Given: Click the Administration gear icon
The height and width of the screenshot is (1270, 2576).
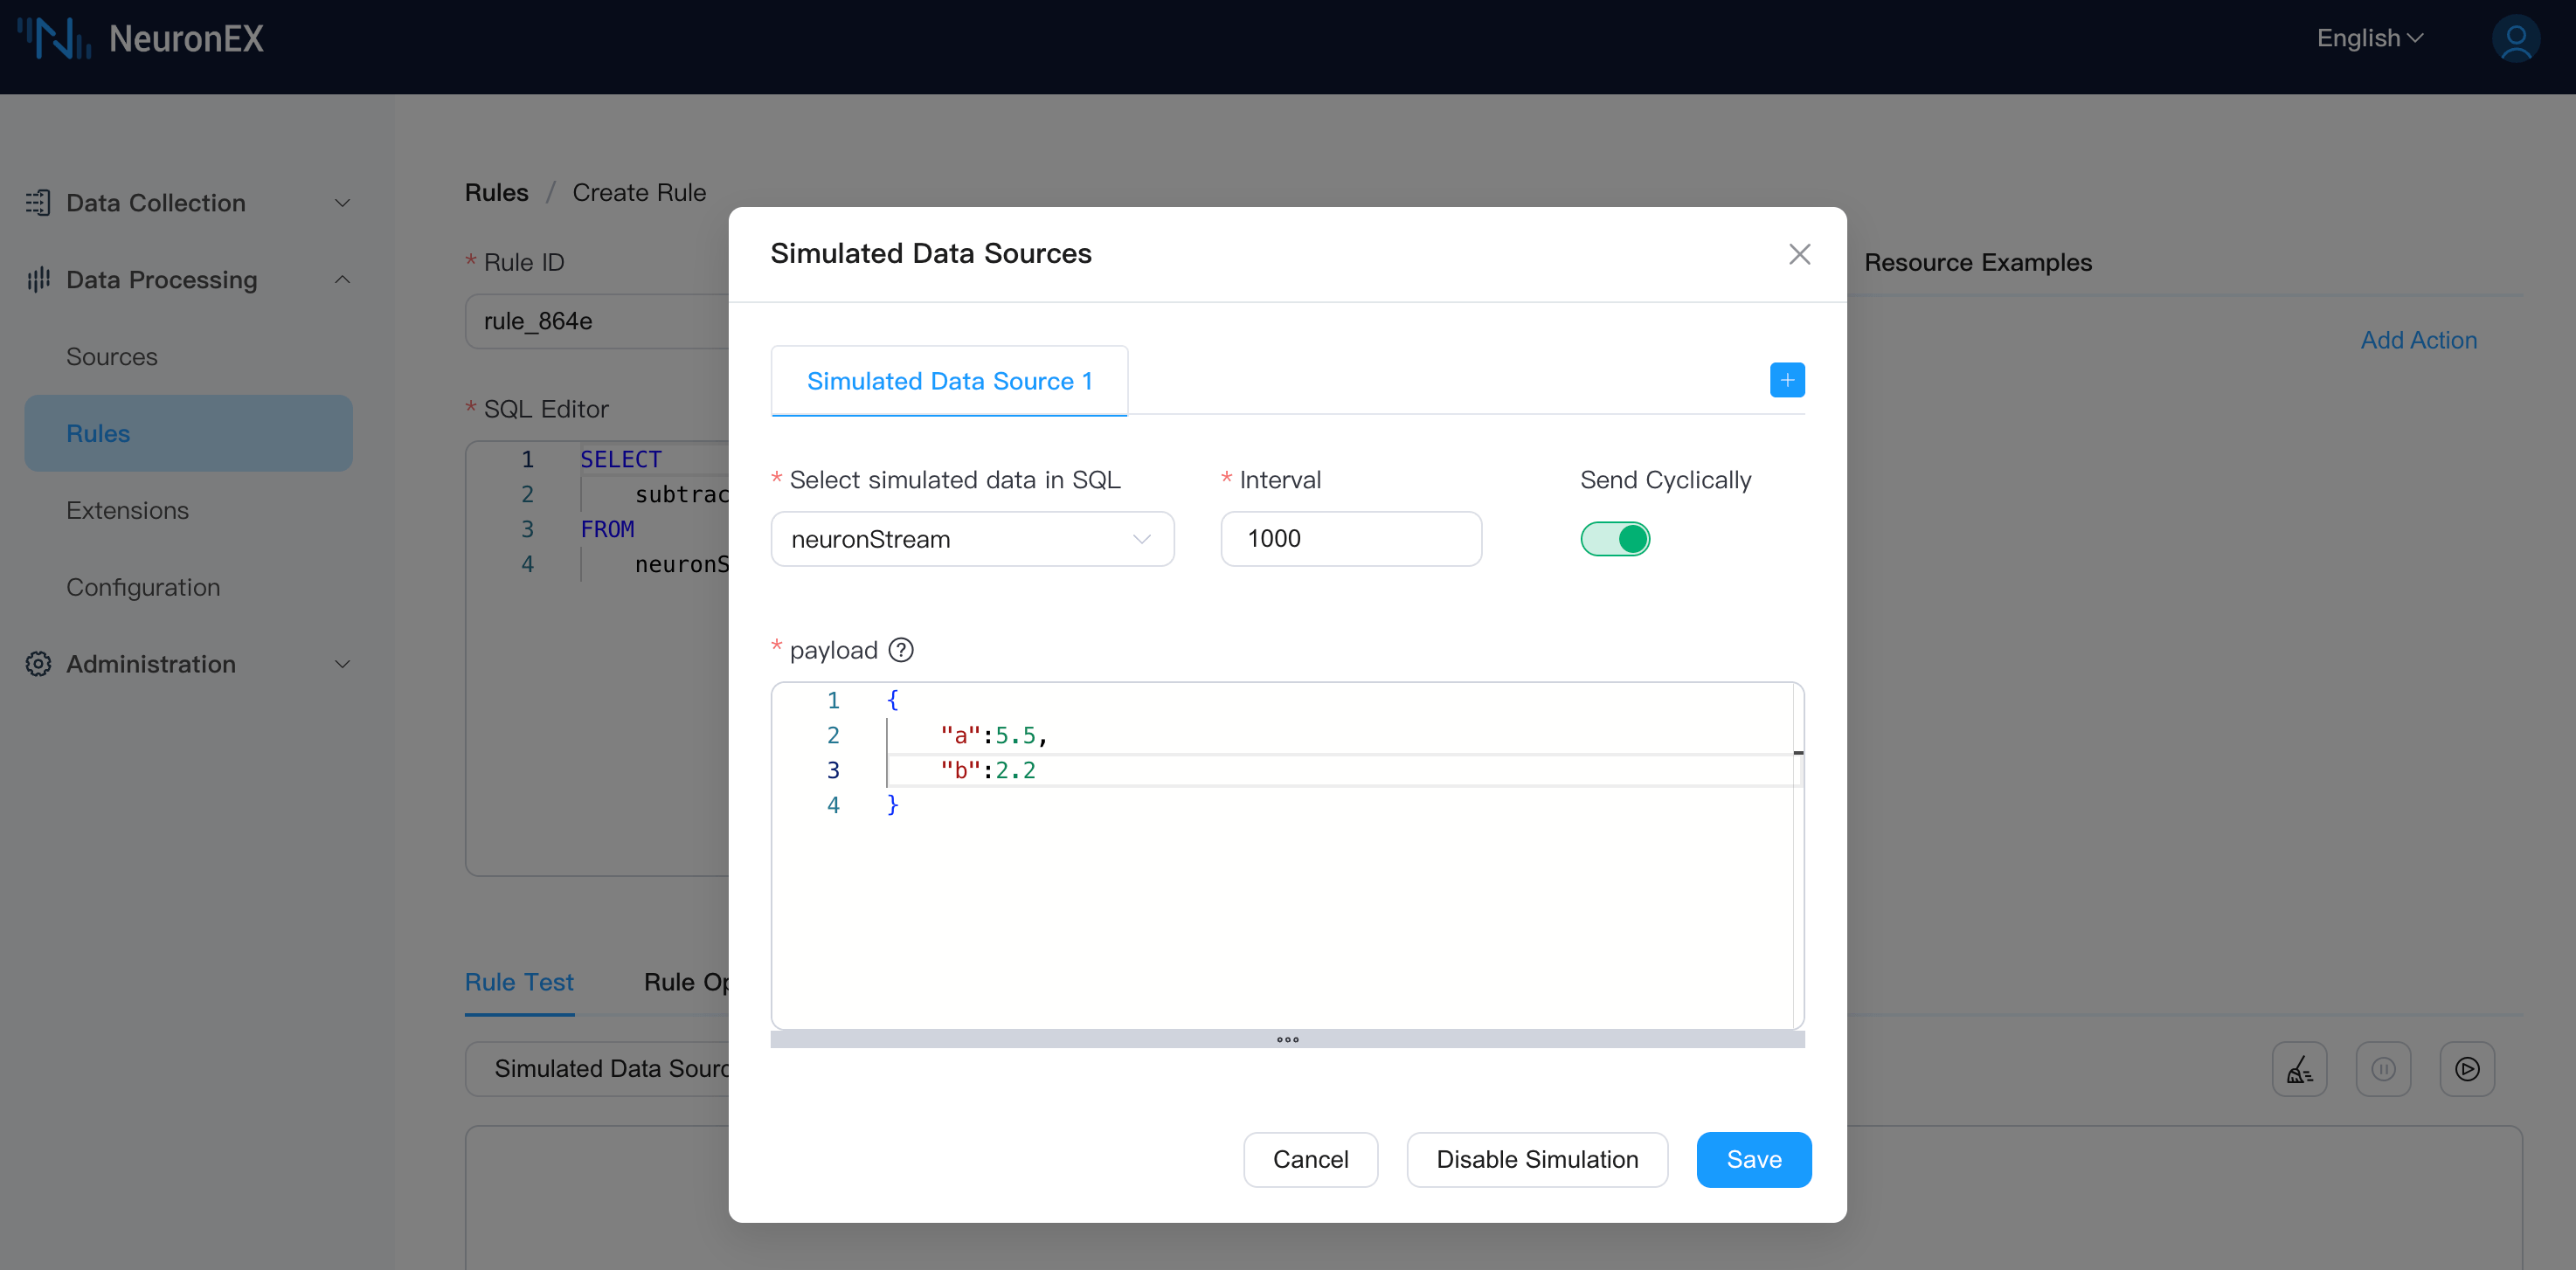Looking at the screenshot, I should pos(38,664).
